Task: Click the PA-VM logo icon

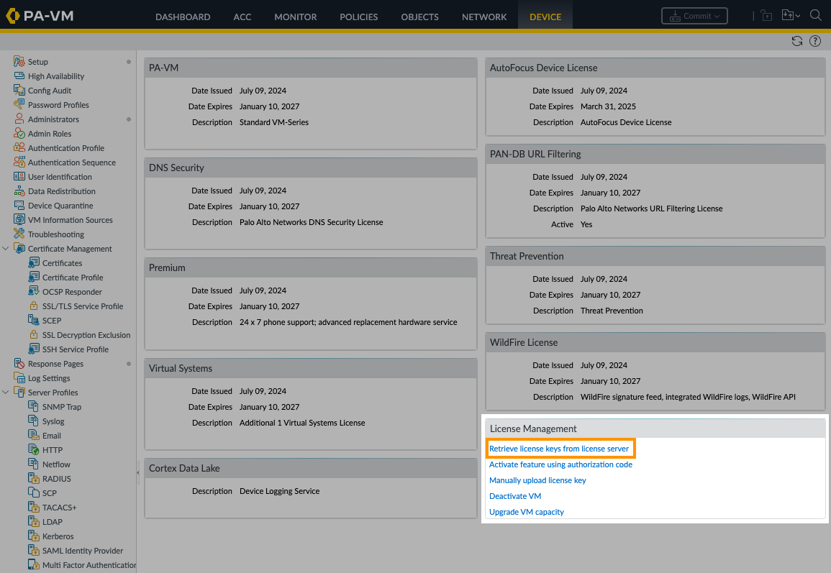Action: [12, 16]
